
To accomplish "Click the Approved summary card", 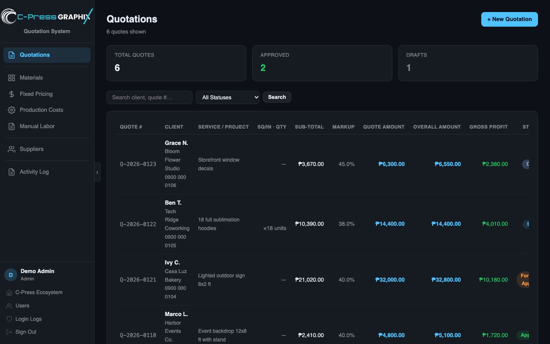I will [x=322, y=63].
